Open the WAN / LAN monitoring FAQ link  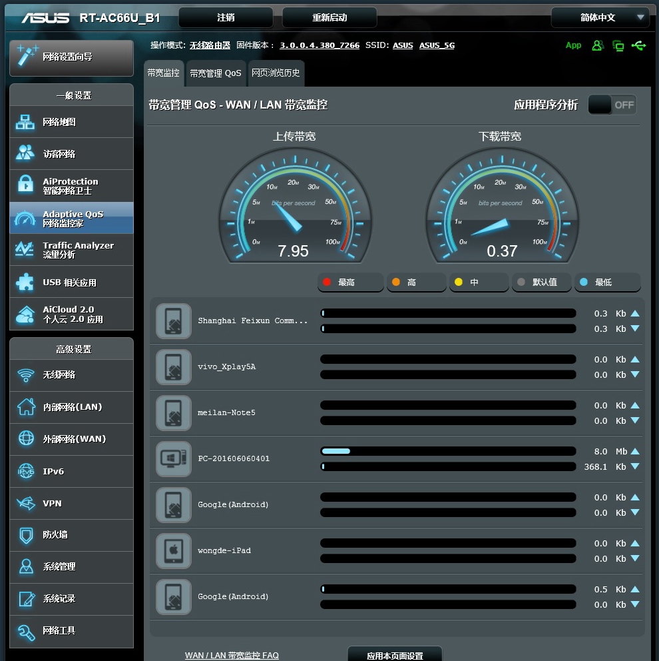pyautogui.click(x=232, y=655)
